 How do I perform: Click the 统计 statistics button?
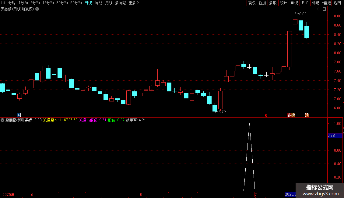click(x=283, y=3)
